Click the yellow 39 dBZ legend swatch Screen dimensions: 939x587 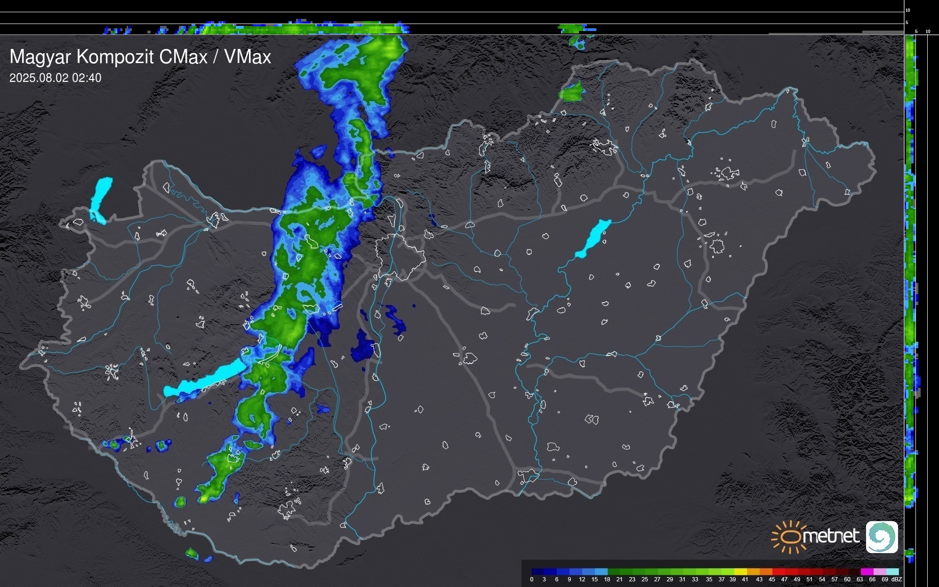coord(740,571)
